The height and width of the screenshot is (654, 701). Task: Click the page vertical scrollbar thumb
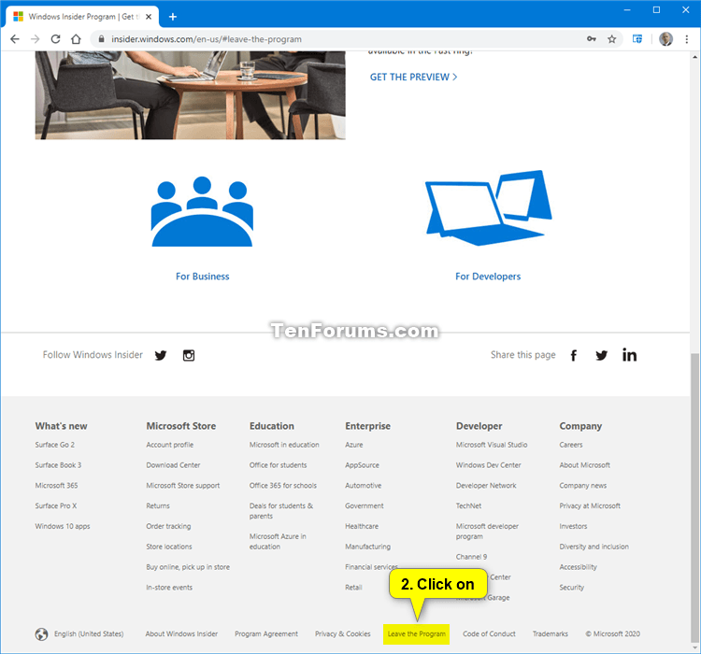coord(694,497)
